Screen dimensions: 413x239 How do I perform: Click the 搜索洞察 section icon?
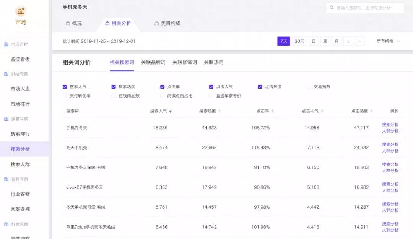7,119
